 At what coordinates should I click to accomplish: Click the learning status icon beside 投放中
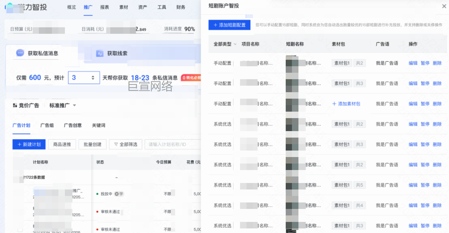coord(117,194)
